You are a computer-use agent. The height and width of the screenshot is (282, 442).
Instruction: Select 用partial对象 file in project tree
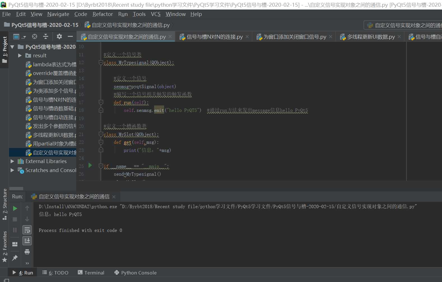pyautogui.click(x=51, y=144)
